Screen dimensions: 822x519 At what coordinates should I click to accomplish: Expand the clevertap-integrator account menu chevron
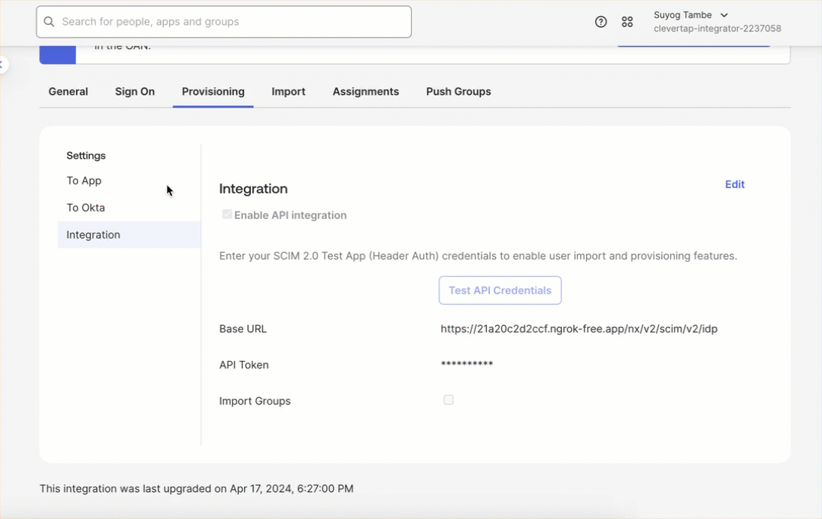tap(723, 14)
